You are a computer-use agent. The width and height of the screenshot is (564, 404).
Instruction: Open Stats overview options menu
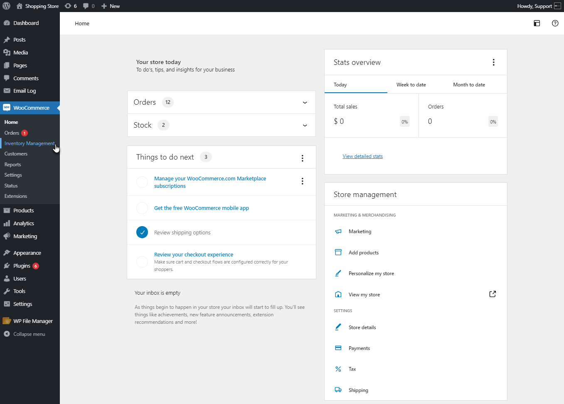coord(494,62)
